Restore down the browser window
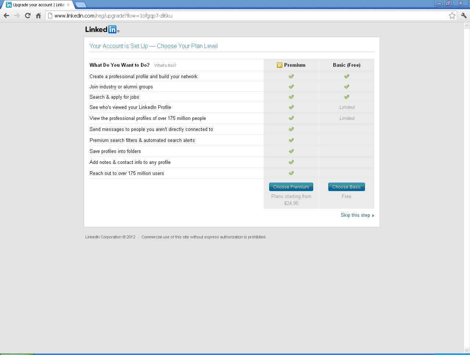 point(448,3)
